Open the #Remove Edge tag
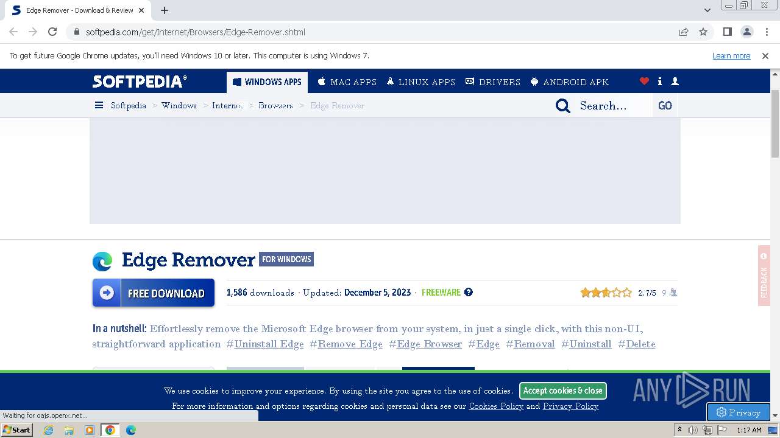Image resolution: width=780 pixels, height=438 pixels. click(x=346, y=344)
